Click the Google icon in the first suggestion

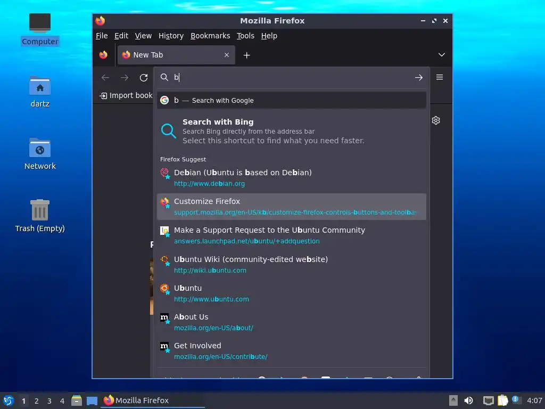click(164, 100)
